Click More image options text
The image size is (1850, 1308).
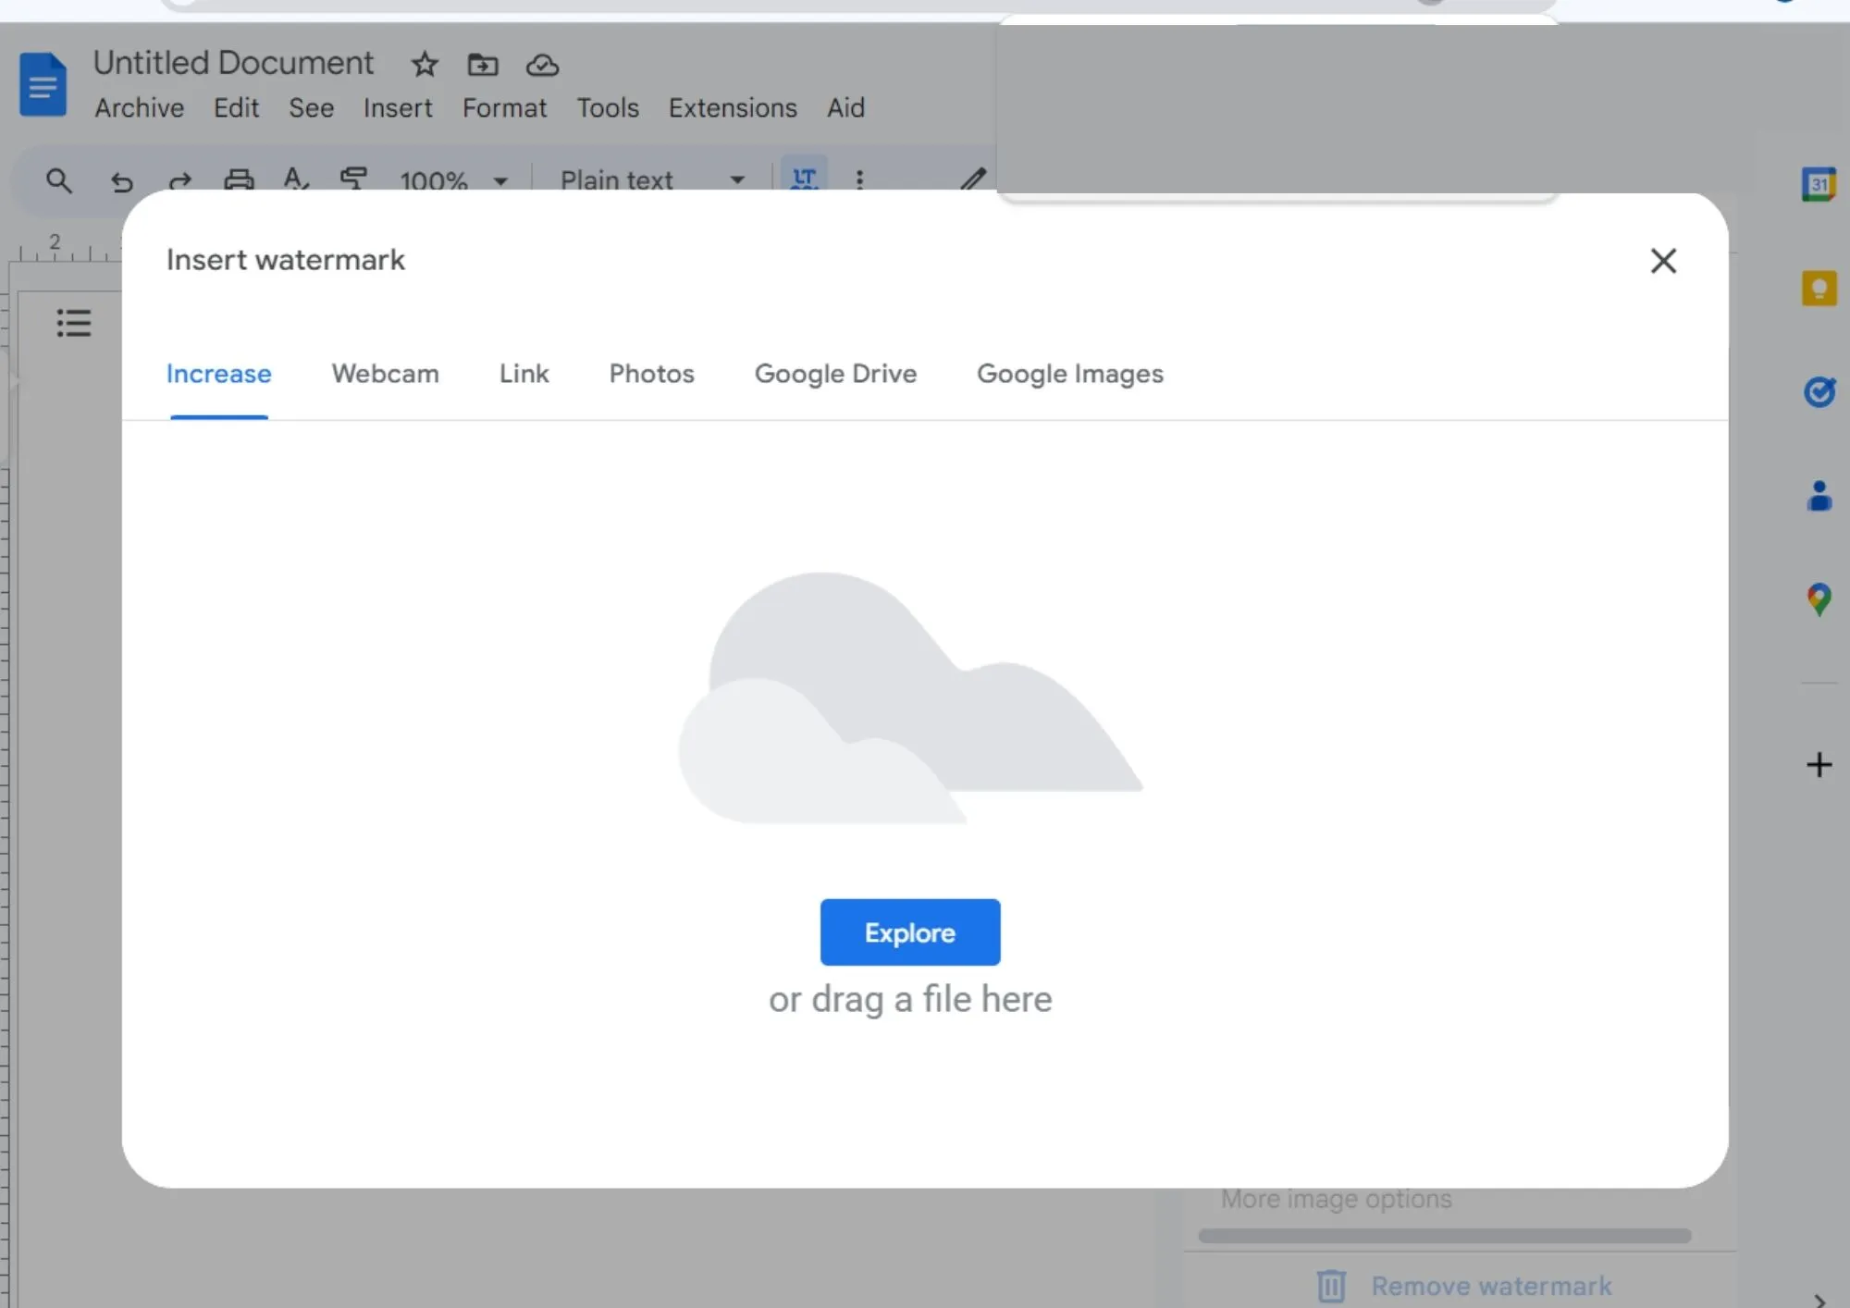(1336, 1199)
